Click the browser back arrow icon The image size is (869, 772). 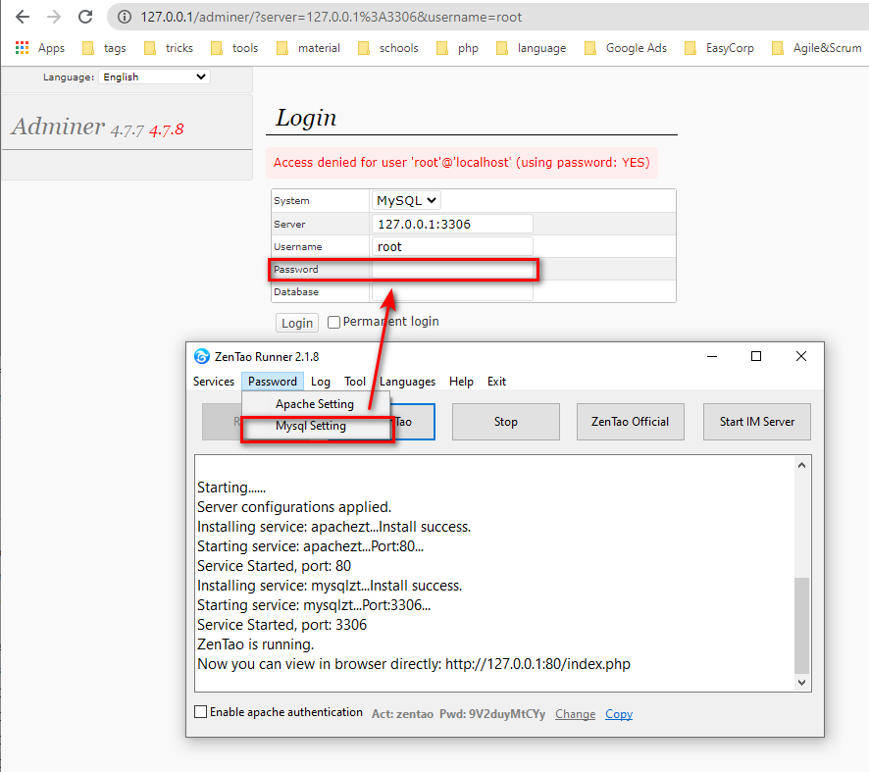tap(23, 17)
